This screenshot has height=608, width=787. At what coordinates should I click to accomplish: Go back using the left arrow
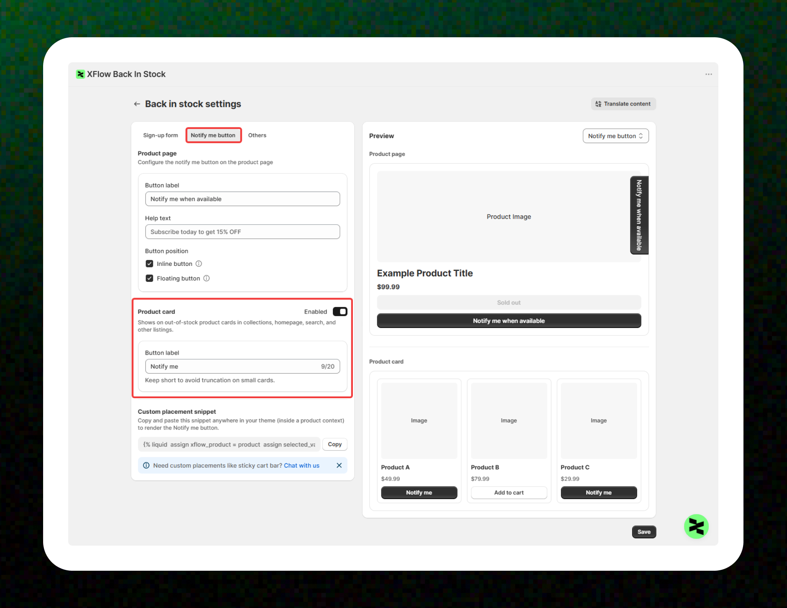(x=136, y=104)
